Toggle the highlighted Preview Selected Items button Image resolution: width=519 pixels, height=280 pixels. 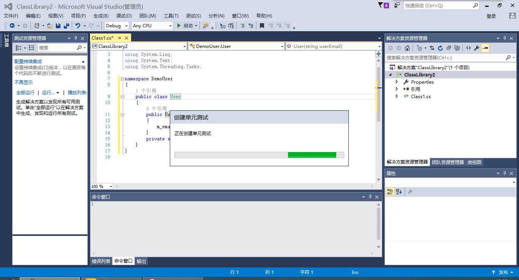pyautogui.click(x=485, y=48)
